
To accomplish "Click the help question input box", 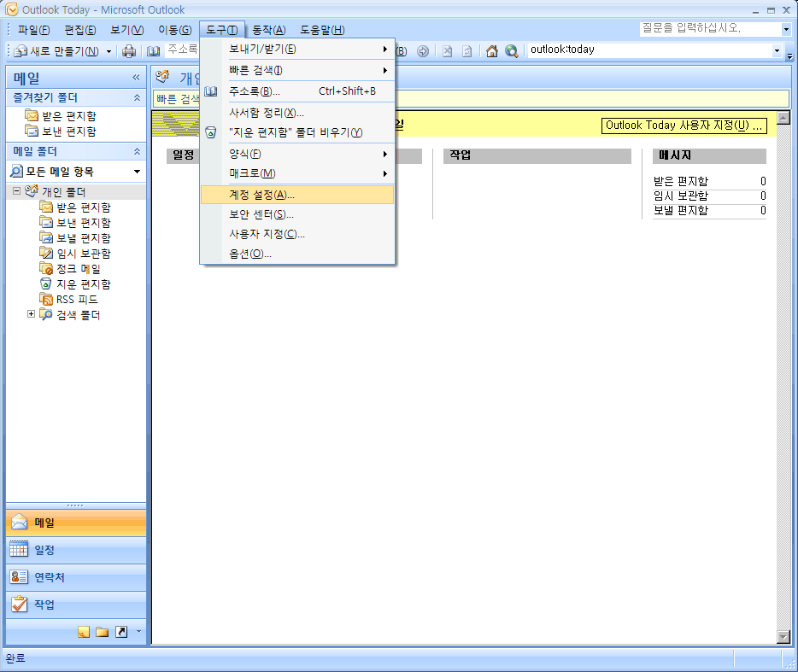I will click(x=710, y=30).
